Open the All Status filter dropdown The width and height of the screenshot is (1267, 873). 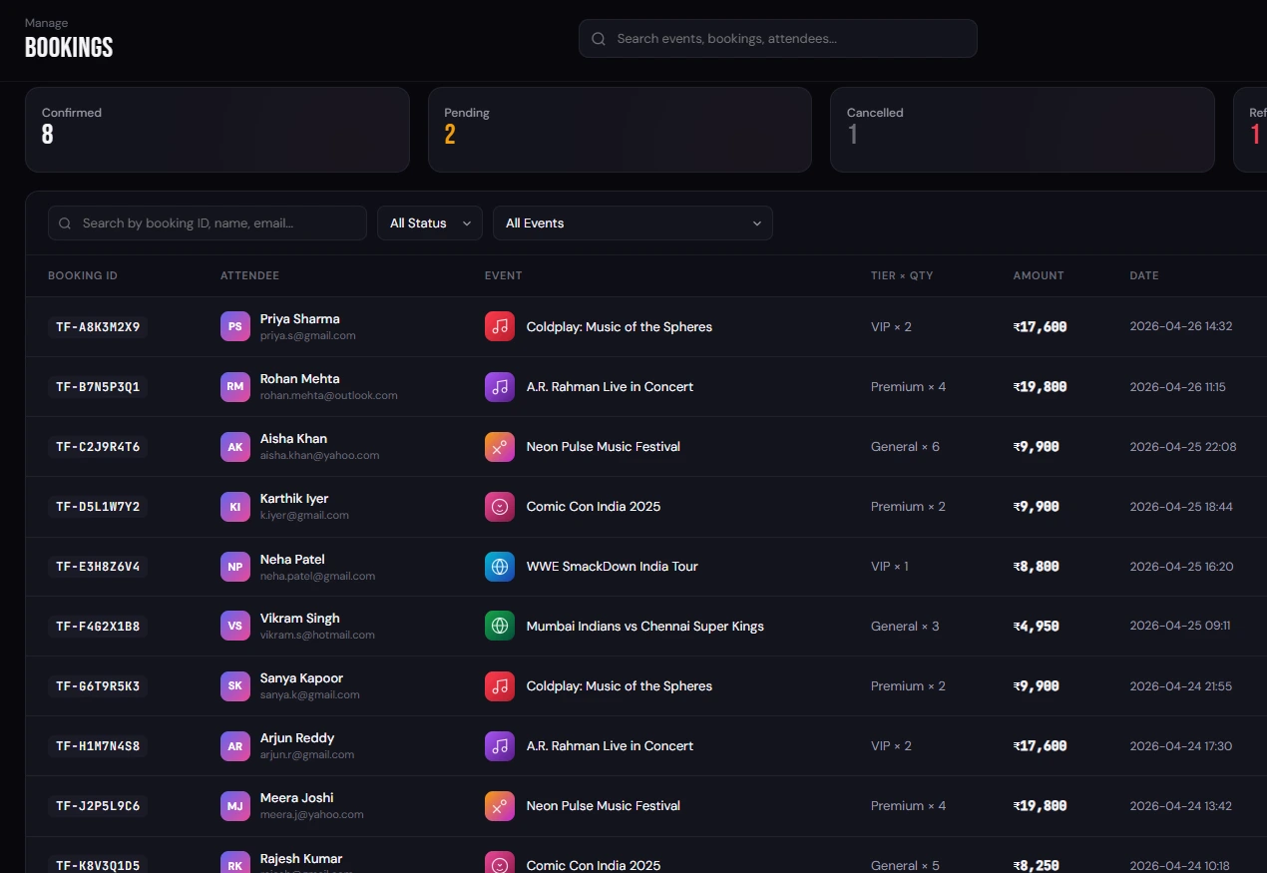[x=430, y=223]
